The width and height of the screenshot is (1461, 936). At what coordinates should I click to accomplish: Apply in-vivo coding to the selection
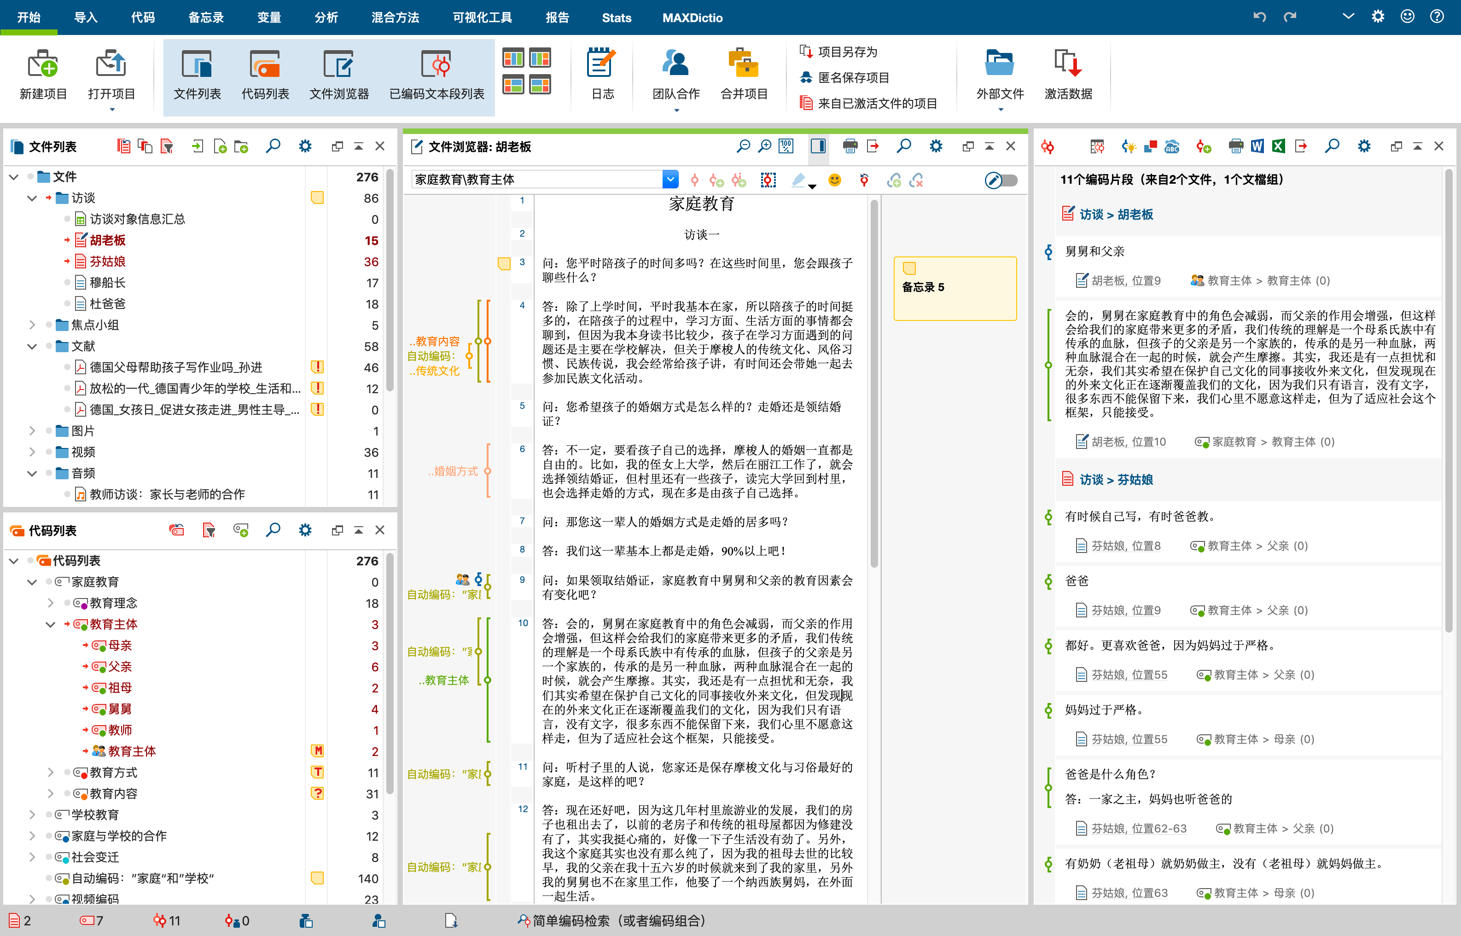[x=739, y=180]
